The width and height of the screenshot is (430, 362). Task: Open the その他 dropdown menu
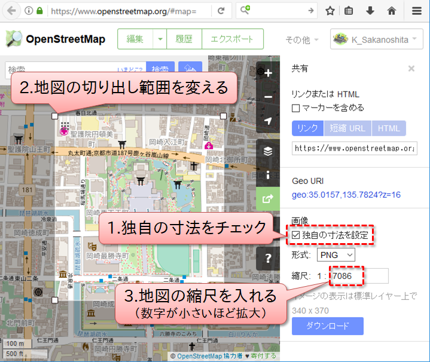pyautogui.click(x=302, y=40)
